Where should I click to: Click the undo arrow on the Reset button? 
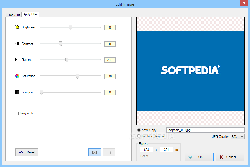click(21, 152)
